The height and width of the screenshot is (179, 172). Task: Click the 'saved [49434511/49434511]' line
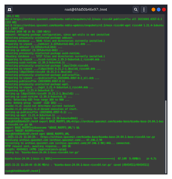pos(77,165)
